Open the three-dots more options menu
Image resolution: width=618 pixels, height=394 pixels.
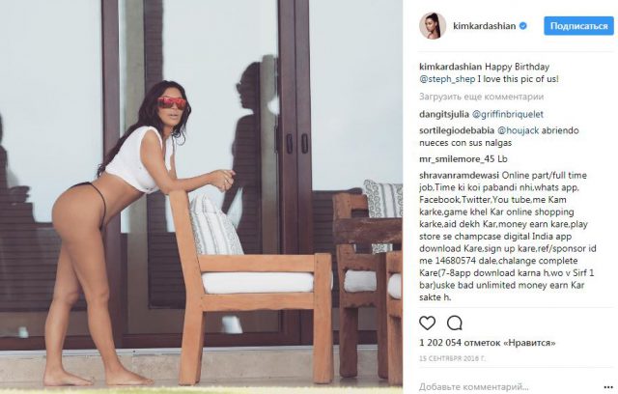click(x=608, y=387)
